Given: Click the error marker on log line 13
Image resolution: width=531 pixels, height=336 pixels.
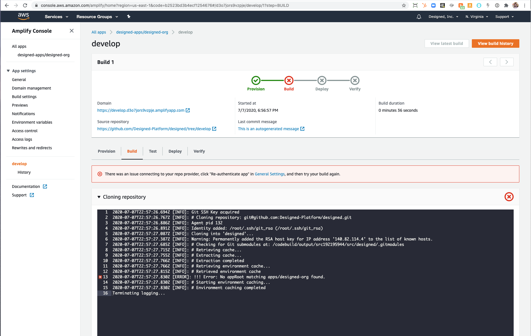Looking at the screenshot, I should point(100,277).
